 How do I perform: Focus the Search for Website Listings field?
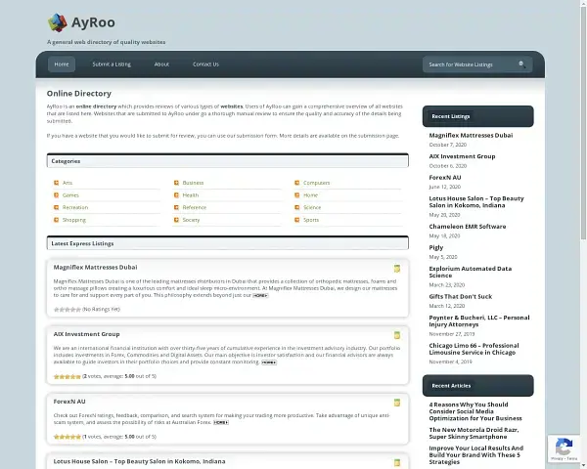tap(470, 64)
